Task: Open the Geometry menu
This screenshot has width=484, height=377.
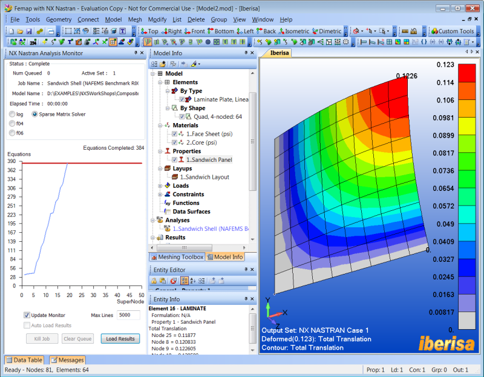Action: pos(59,19)
